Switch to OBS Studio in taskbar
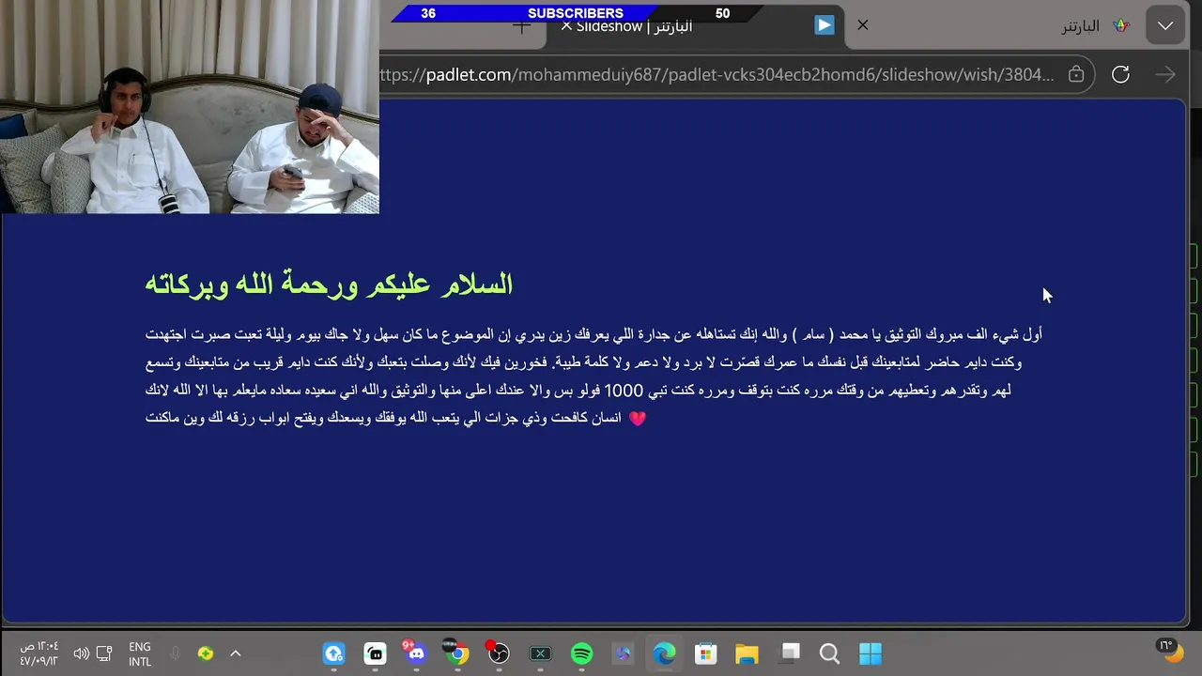The width and height of the screenshot is (1202, 676). [x=499, y=653]
